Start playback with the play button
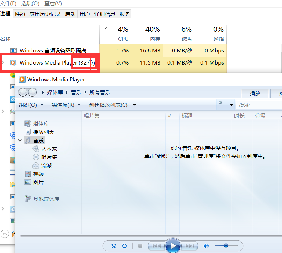 pos(173,245)
